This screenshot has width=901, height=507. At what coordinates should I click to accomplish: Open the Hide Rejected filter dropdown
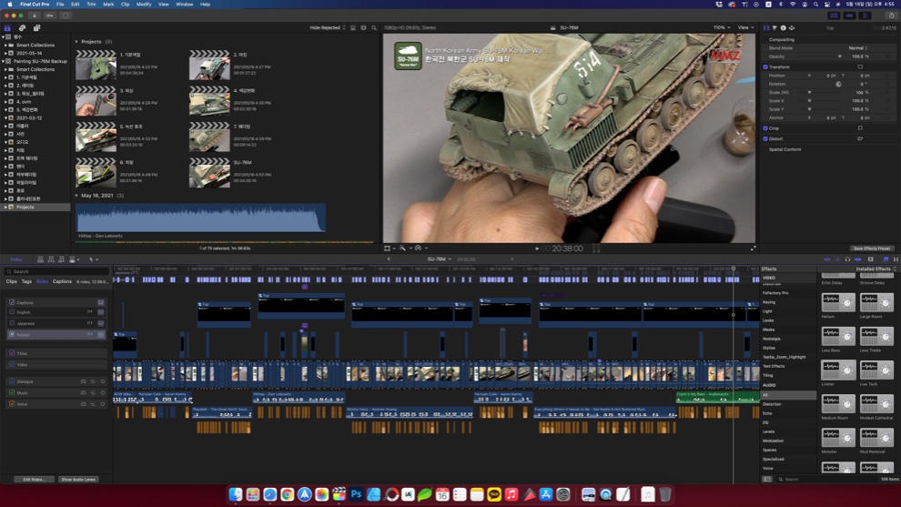point(328,28)
